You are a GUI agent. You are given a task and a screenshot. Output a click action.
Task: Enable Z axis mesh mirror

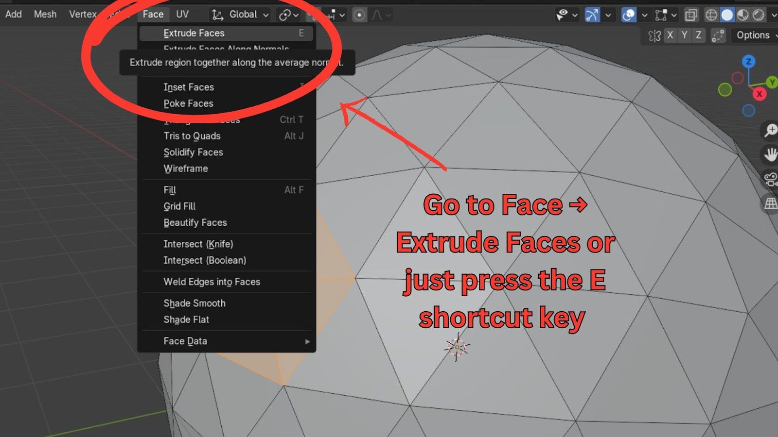[699, 35]
